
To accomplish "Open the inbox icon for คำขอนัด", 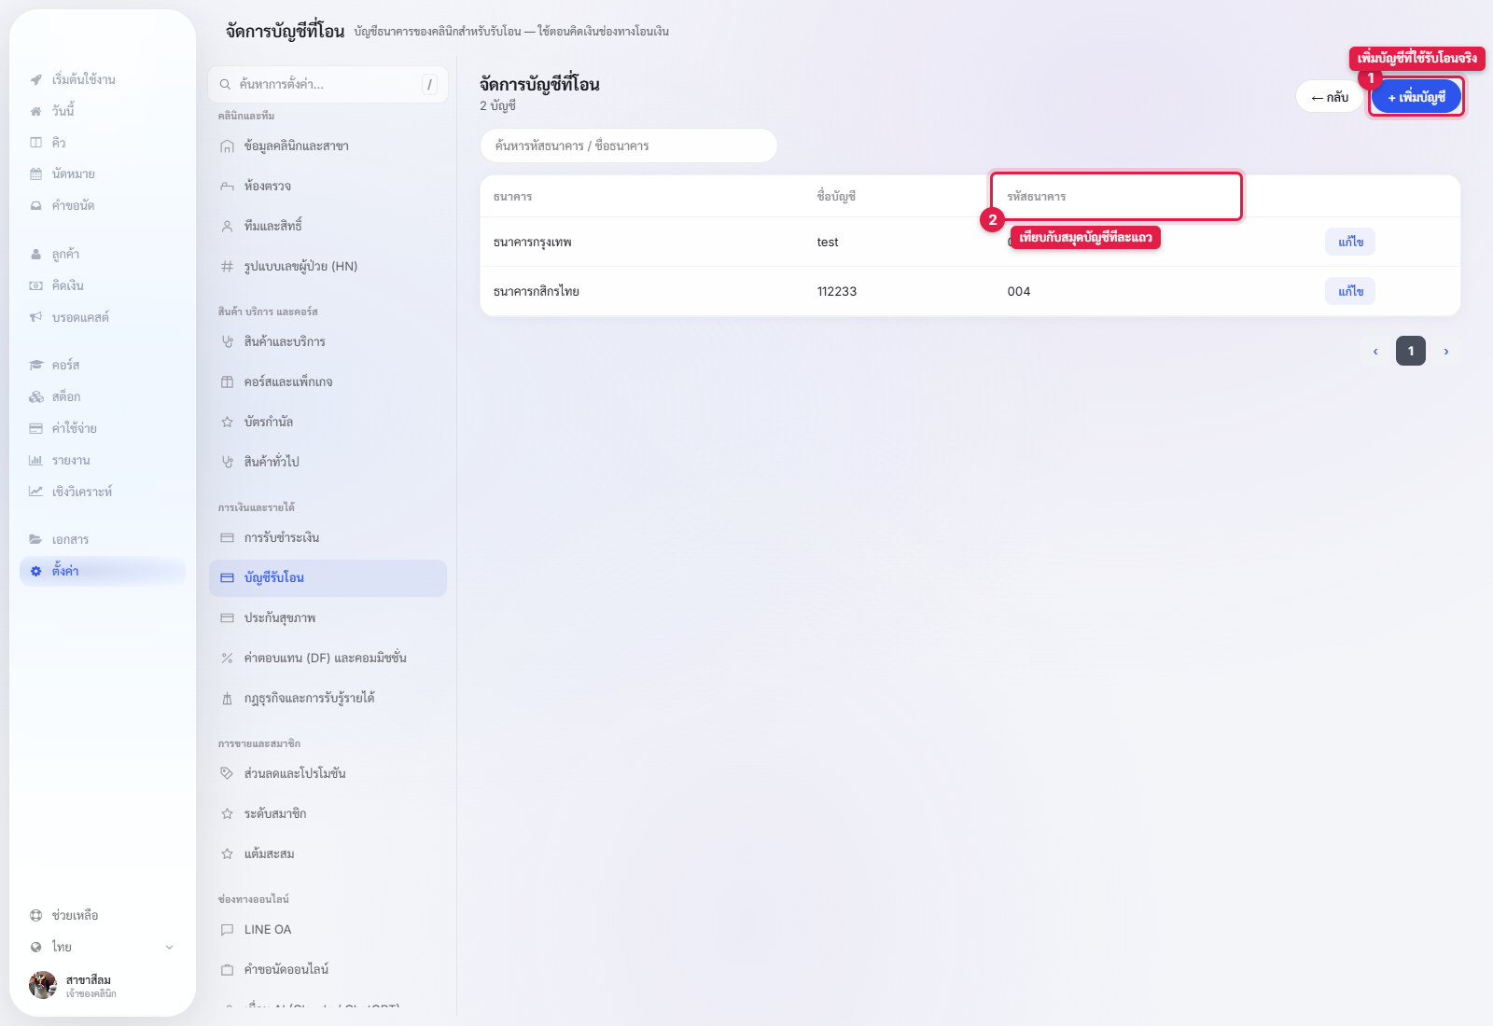I will (35, 206).
